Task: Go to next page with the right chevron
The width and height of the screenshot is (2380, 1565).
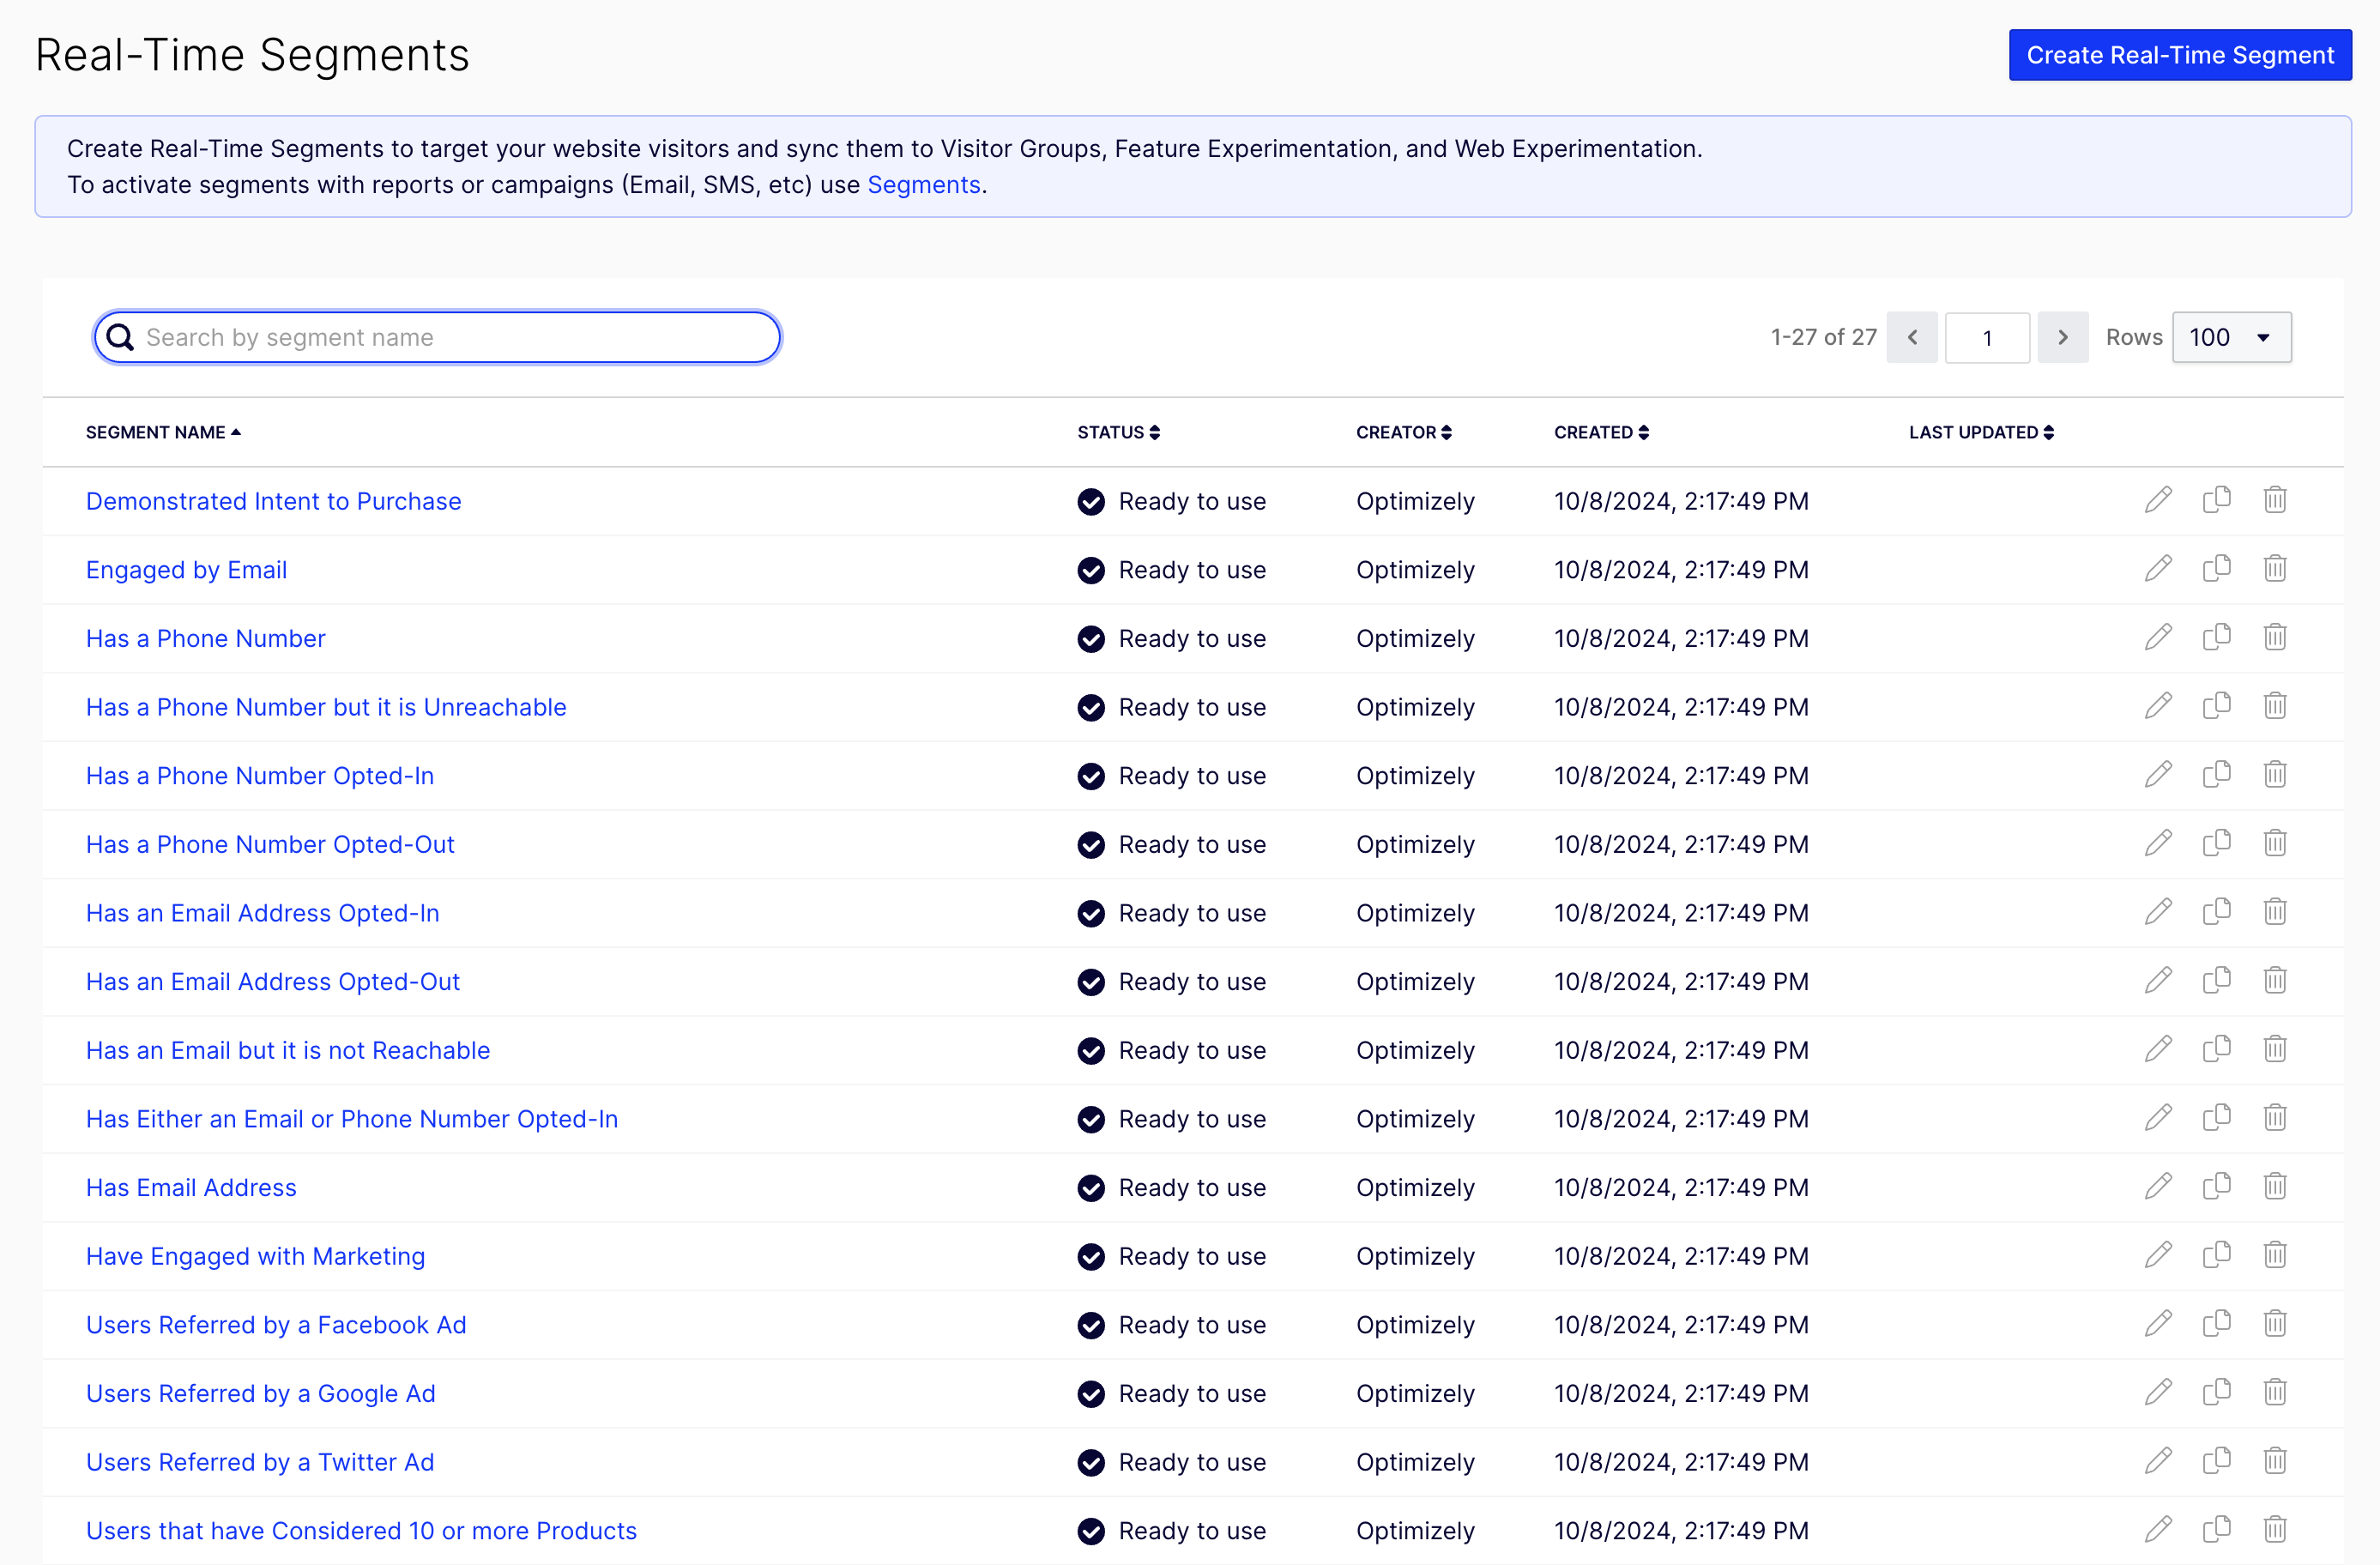Action: click(x=2063, y=337)
